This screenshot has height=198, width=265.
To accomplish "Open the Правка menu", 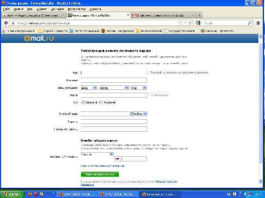I will pyautogui.click(x=18, y=9).
